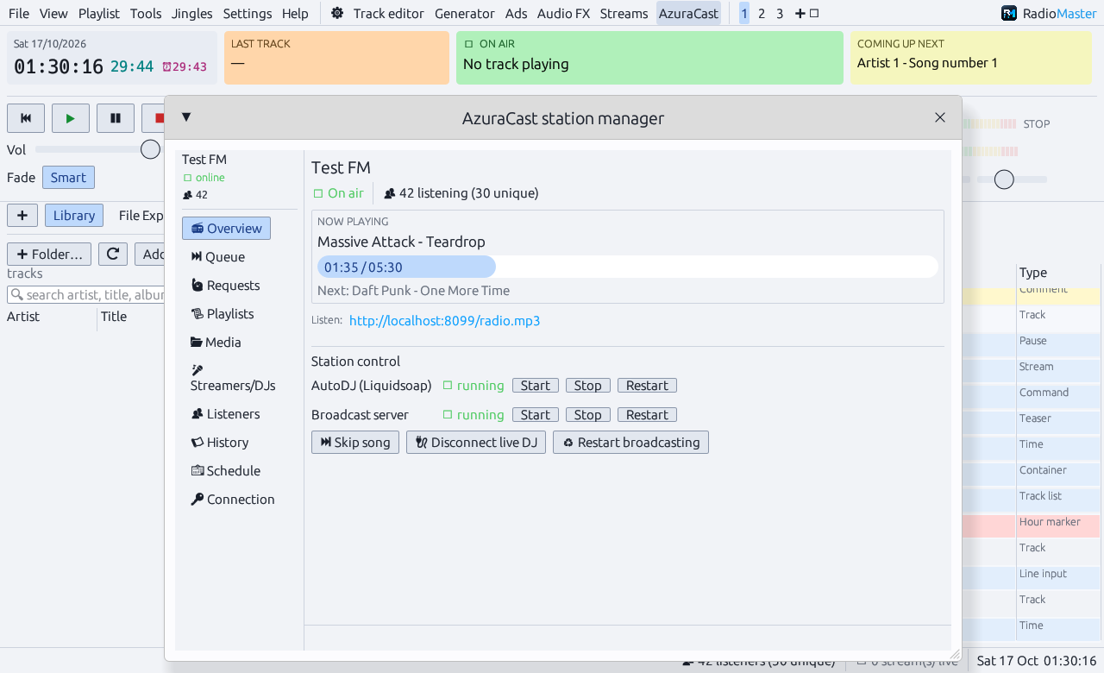
Task: Click the gear icon in the toolbar
Action: (336, 13)
